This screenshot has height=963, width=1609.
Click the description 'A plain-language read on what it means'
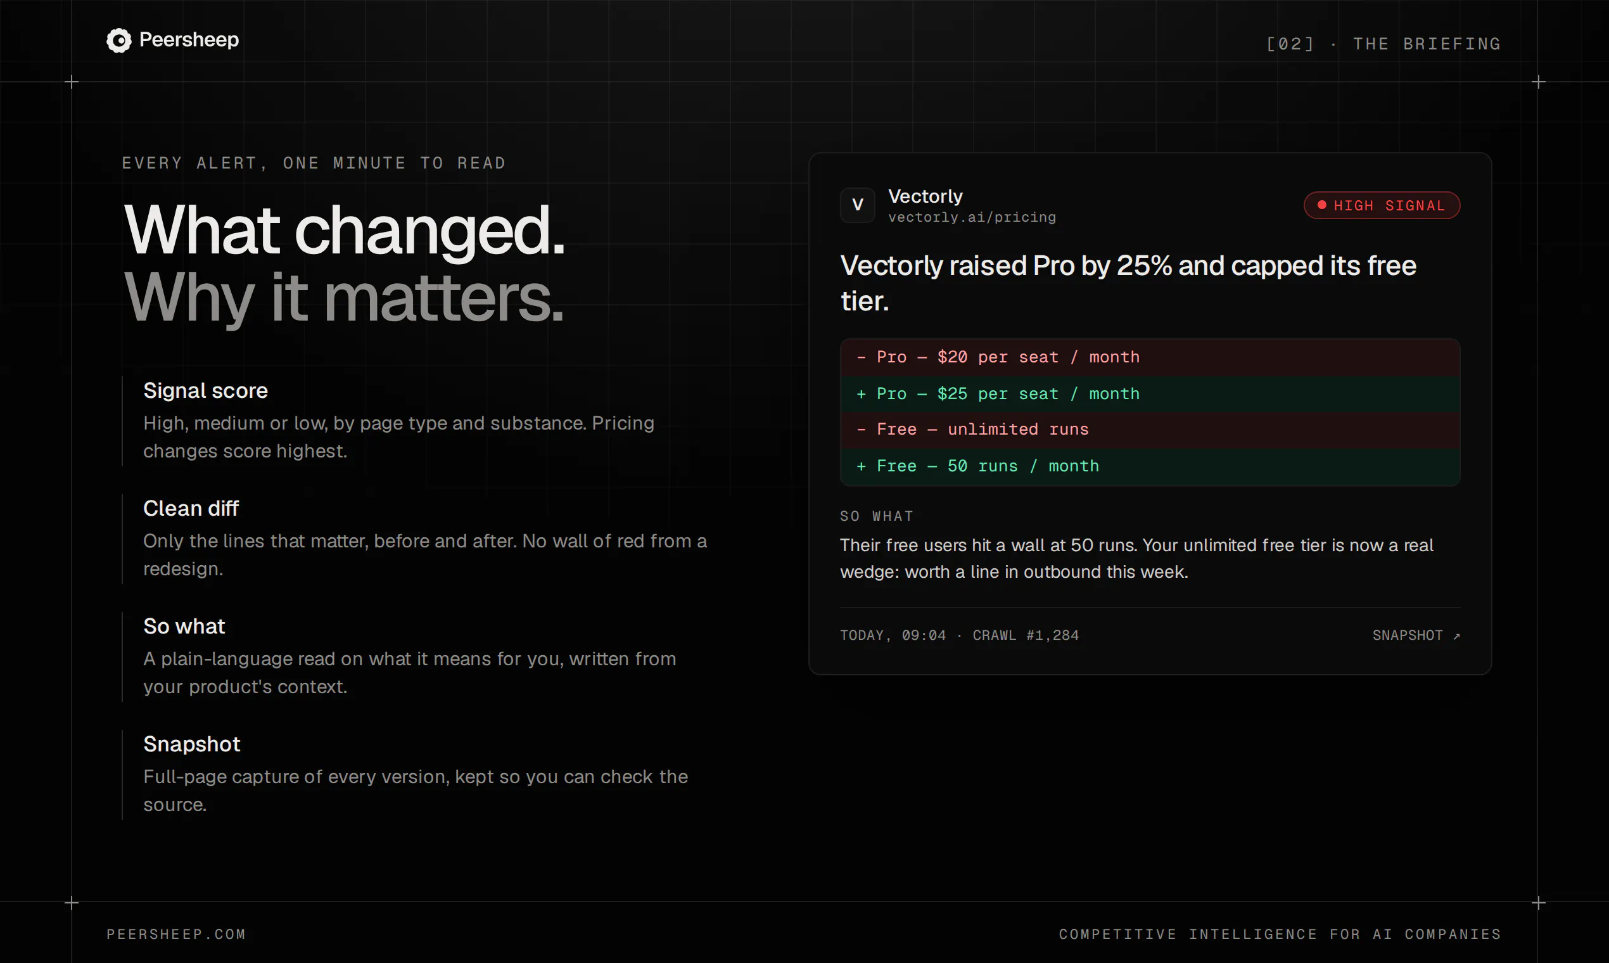click(x=410, y=672)
